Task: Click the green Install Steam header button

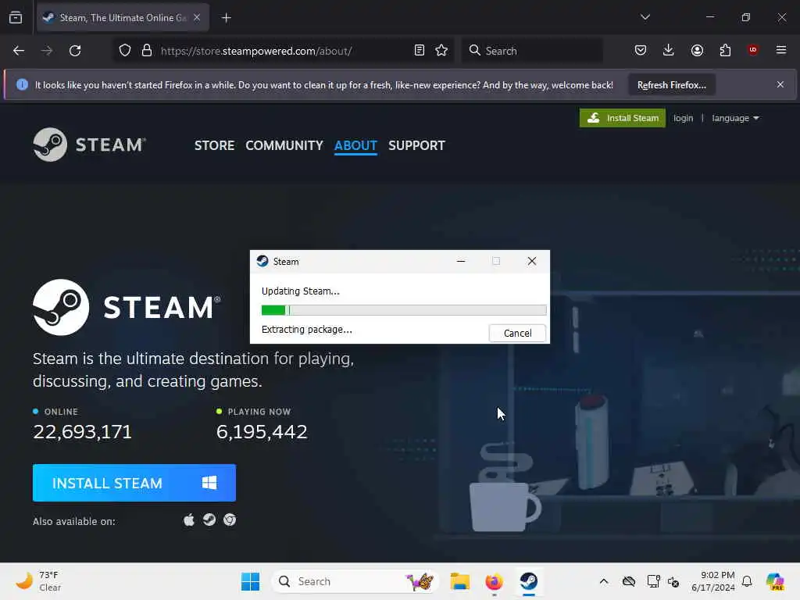Action: (x=623, y=118)
